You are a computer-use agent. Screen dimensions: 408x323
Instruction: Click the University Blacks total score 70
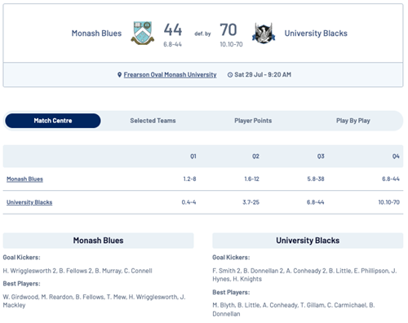228,29
